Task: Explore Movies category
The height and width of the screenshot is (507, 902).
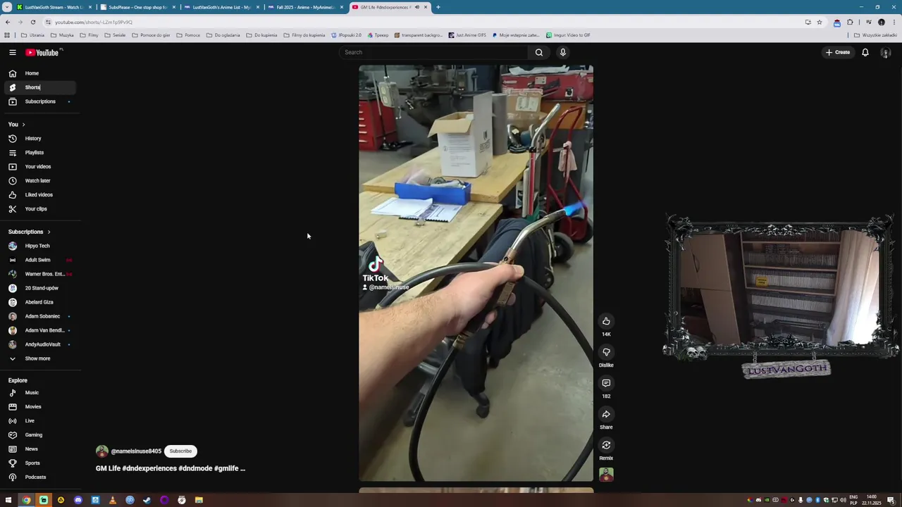Action: tap(40, 407)
